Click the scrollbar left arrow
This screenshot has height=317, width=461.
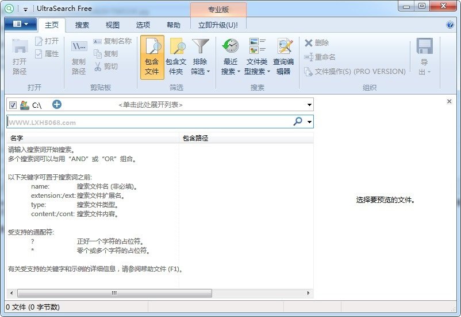11,293
